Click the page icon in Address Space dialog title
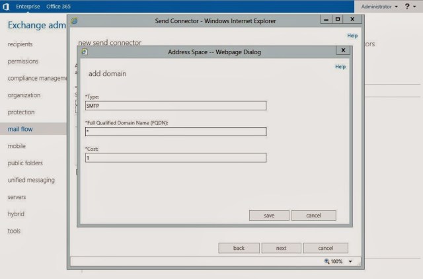The image size is (423, 279). (x=83, y=50)
